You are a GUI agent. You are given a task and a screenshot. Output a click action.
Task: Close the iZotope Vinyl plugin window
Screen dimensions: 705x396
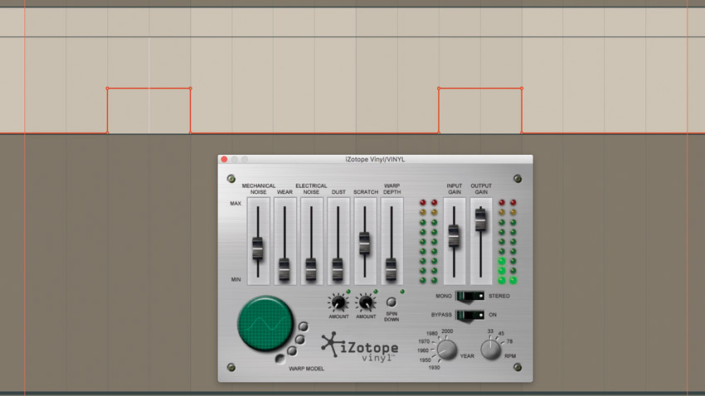(x=224, y=159)
